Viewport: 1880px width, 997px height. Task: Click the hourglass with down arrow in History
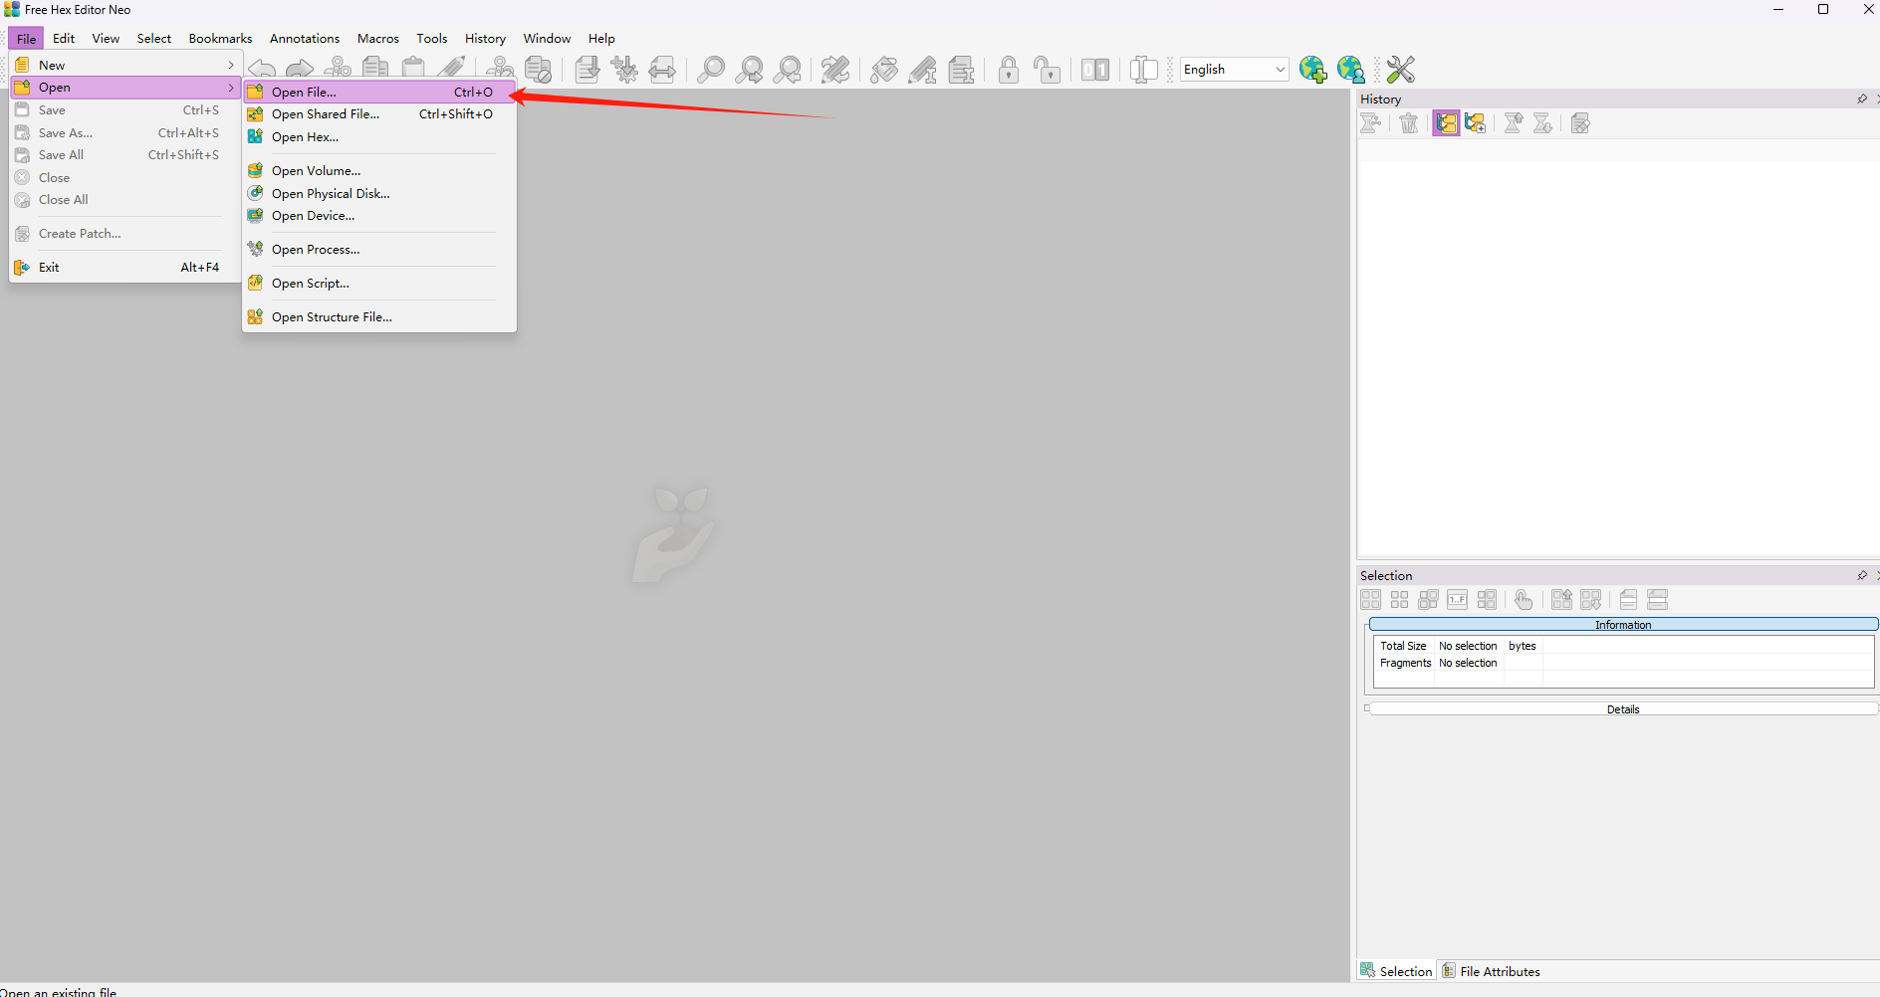[1542, 123]
